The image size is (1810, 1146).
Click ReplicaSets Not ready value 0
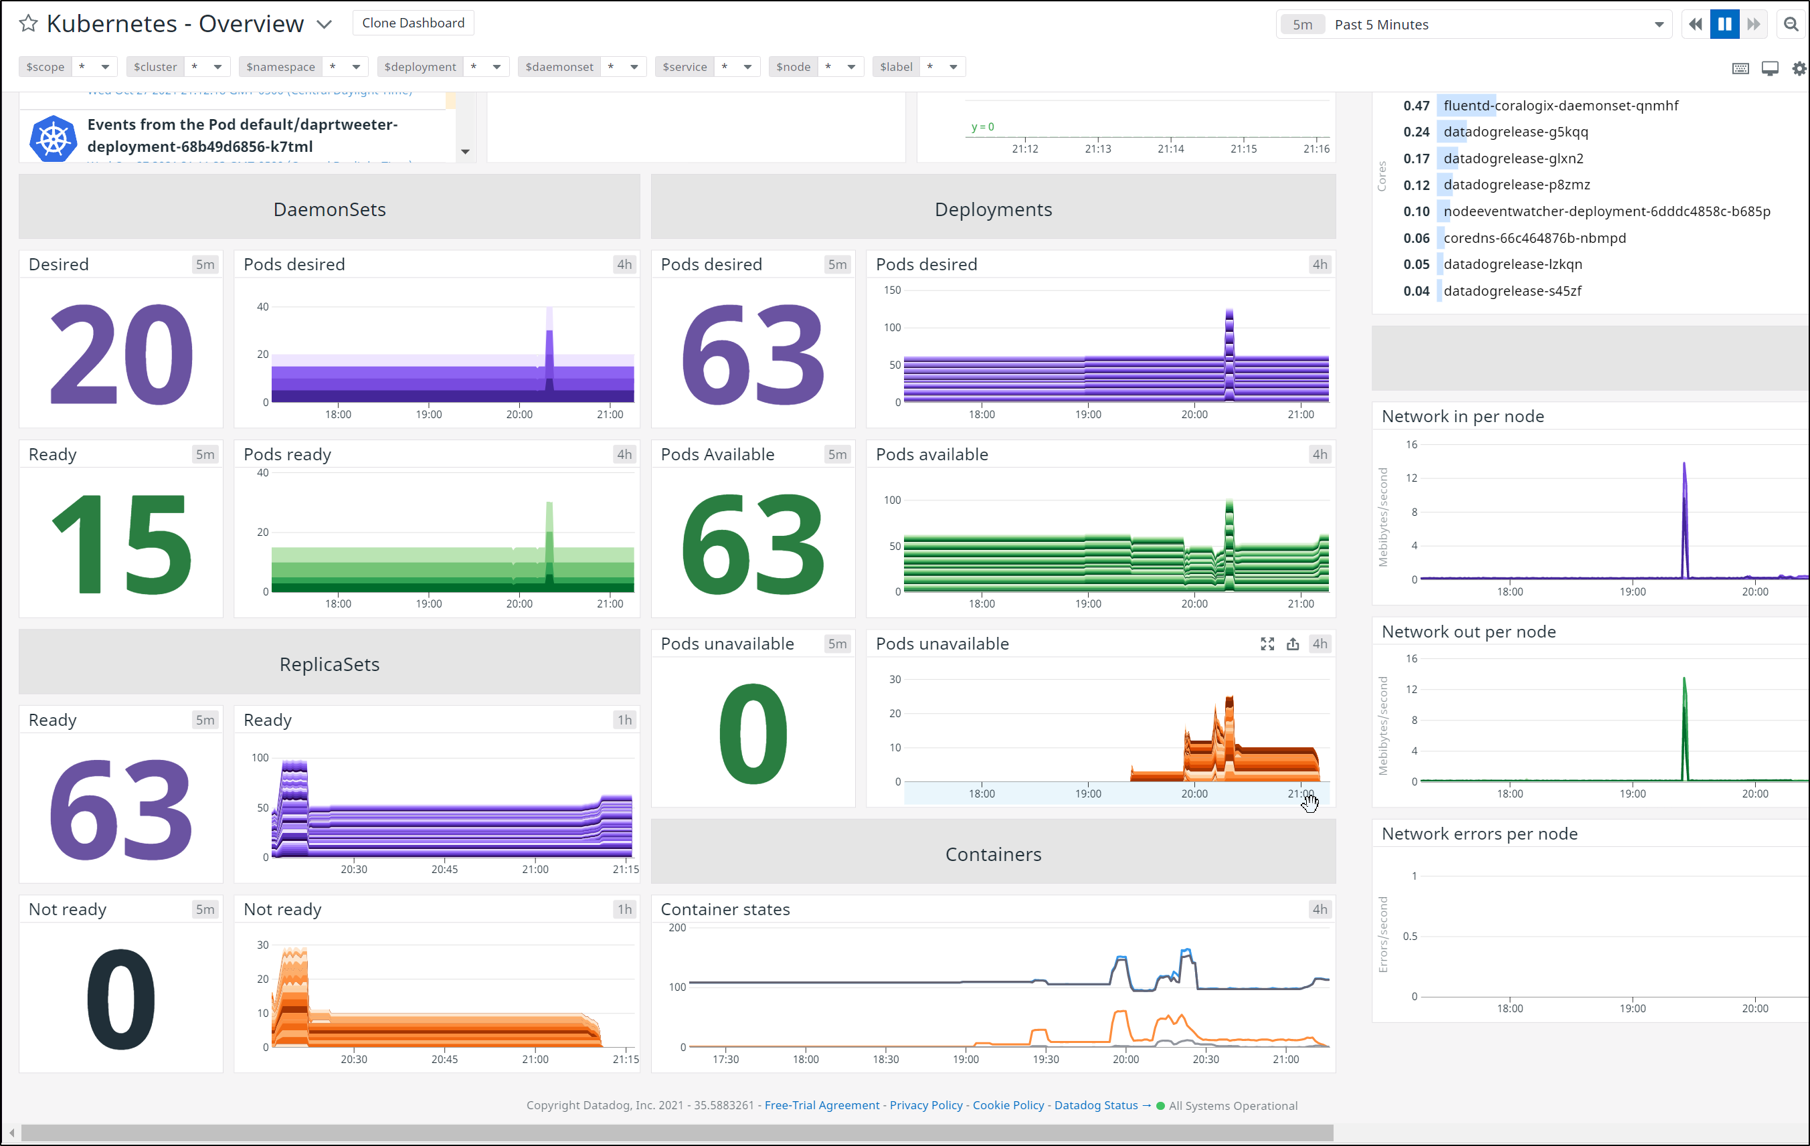click(121, 999)
